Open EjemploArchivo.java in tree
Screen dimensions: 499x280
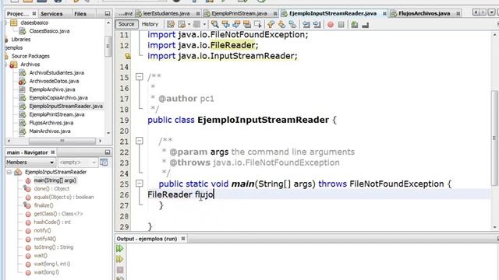coord(52,89)
